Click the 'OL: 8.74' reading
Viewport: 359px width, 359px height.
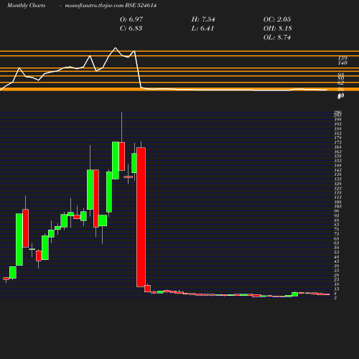coord(277,37)
